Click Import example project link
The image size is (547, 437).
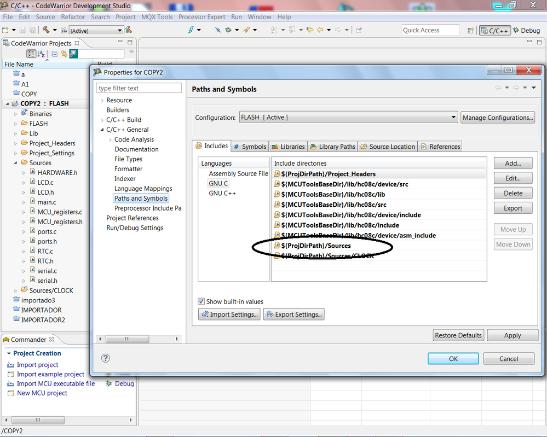[50, 374]
